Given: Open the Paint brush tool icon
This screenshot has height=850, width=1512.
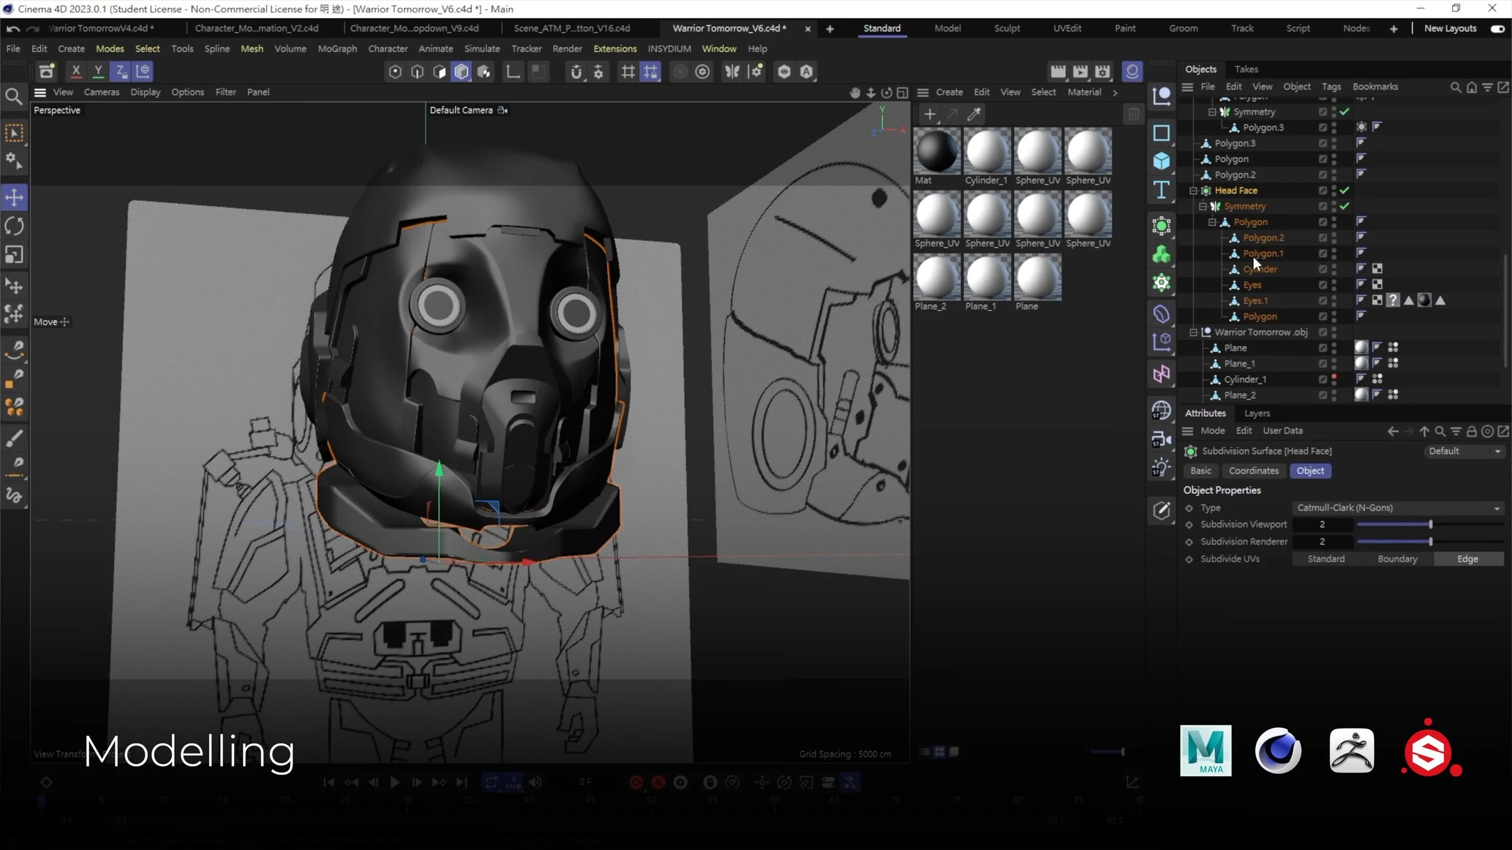Looking at the screenshot, I should click(x=14, y=438).
